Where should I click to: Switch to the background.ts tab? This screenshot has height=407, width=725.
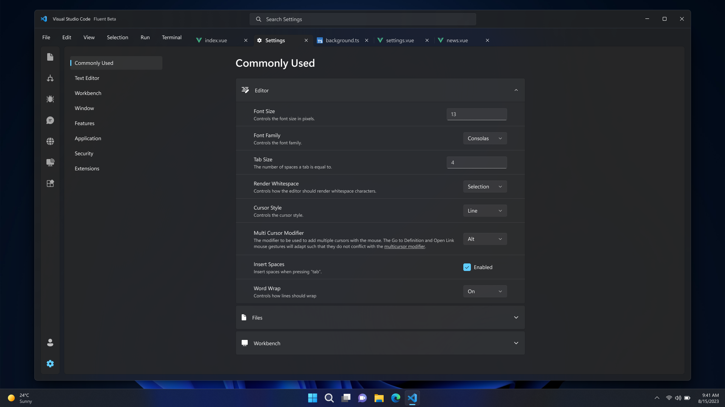coord(342,40)
